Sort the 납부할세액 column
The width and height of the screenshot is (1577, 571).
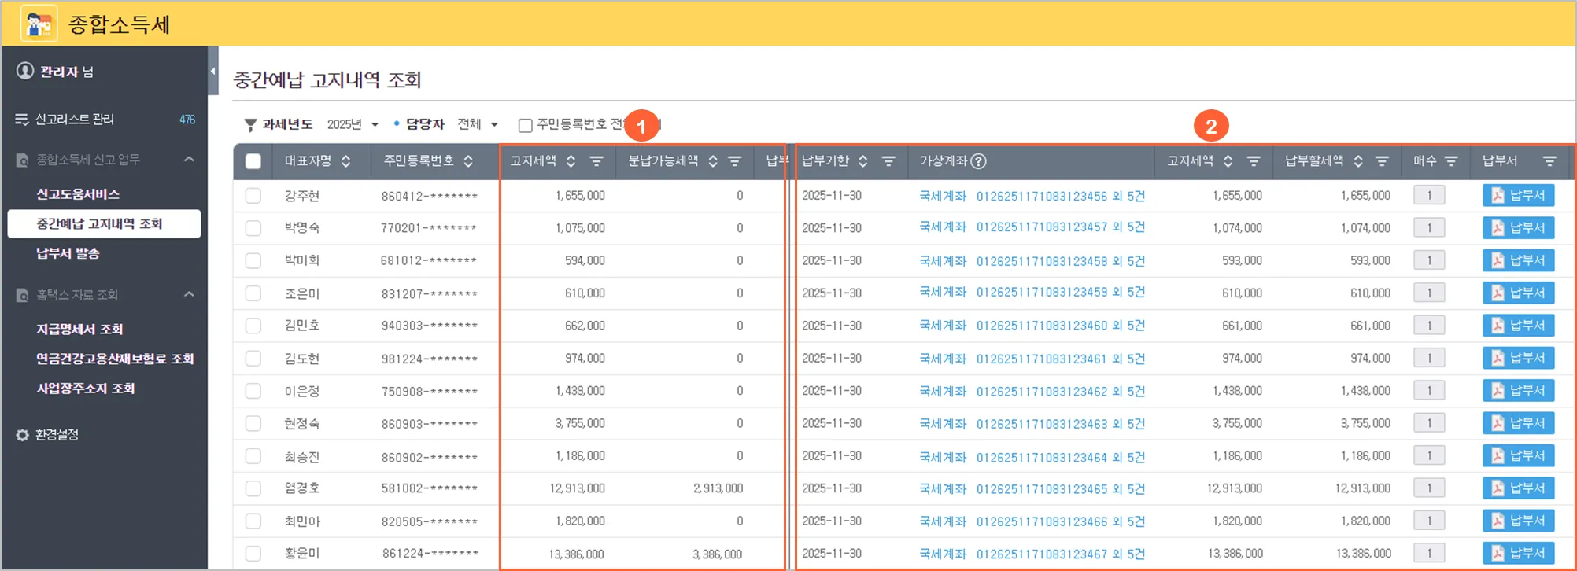click(1358, 161)
